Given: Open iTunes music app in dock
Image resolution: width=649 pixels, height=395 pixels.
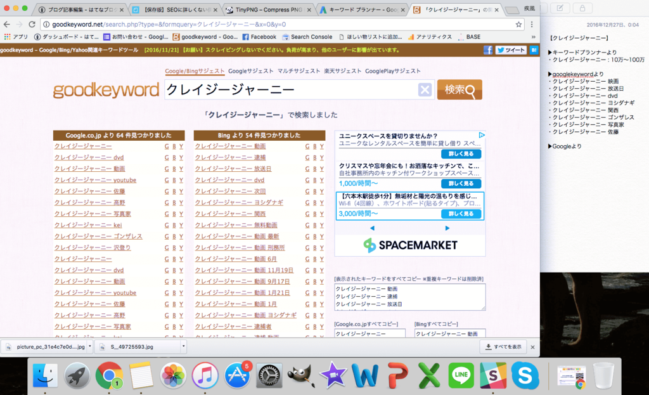Looking at the screenshot, I should pos(205,375).
